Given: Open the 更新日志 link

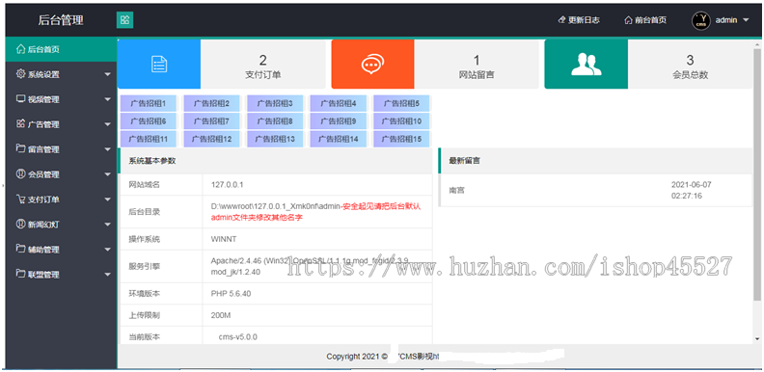Looking at the screenshot, I should click(x=579, y=20).
